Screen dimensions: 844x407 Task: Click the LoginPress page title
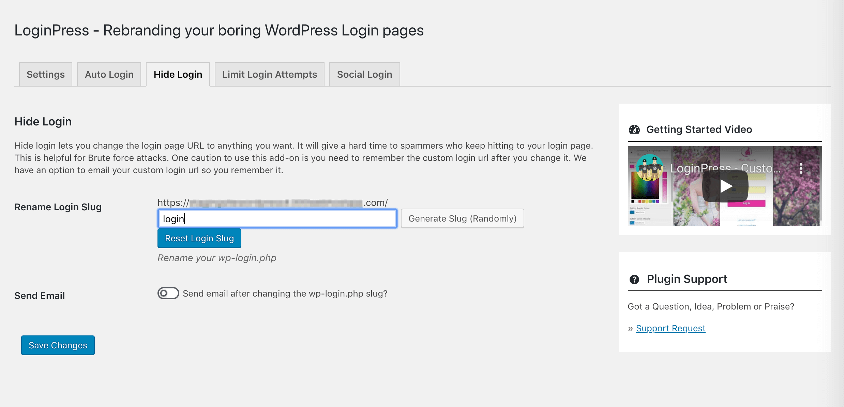[x=219, y=30]
